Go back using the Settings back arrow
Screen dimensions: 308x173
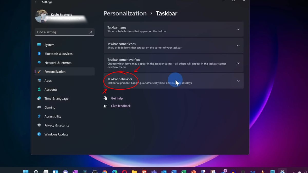pyautogui.click(x=36, y=2)
